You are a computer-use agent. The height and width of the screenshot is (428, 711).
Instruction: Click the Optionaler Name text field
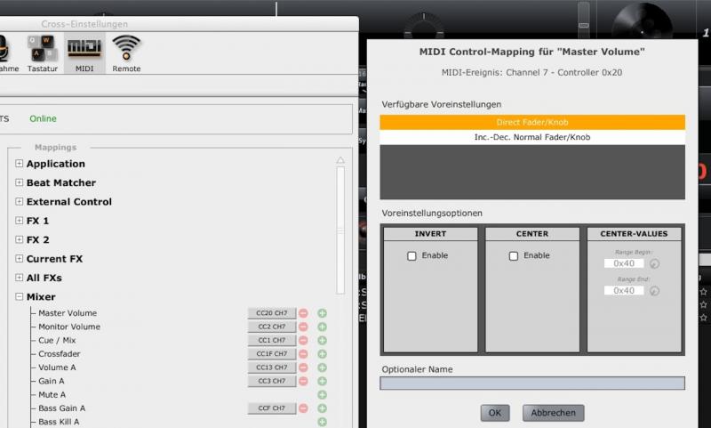[x=532, y=384]
